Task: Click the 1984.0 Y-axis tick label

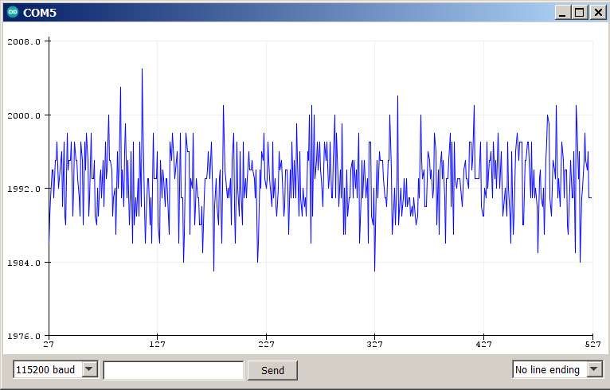Action: click(x=25, y=263)
